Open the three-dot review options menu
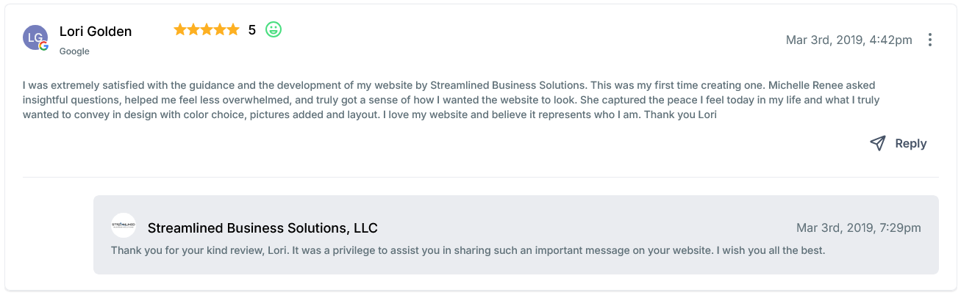This screenshot has height=295, width=961. 930,40
